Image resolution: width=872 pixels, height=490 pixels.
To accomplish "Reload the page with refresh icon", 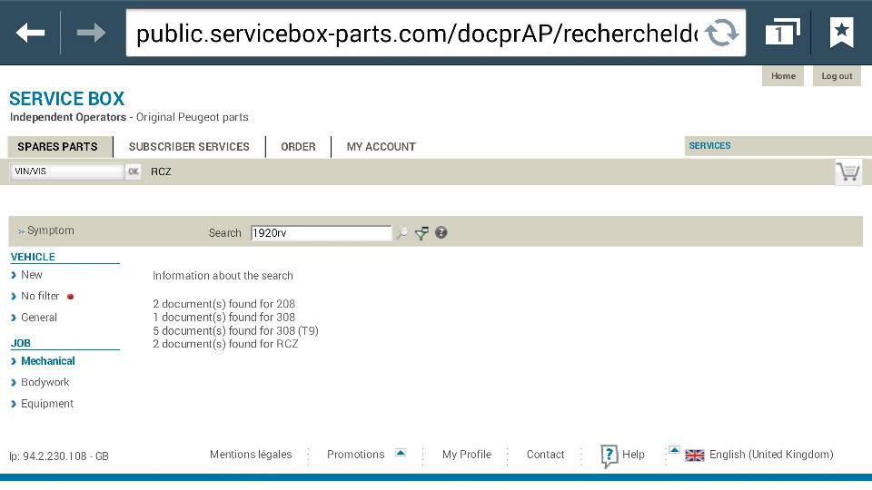I will tap(721, 34).
